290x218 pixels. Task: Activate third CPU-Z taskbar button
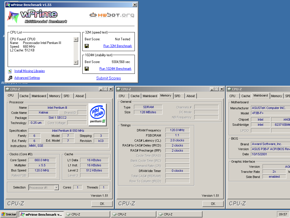pos(180,215)
